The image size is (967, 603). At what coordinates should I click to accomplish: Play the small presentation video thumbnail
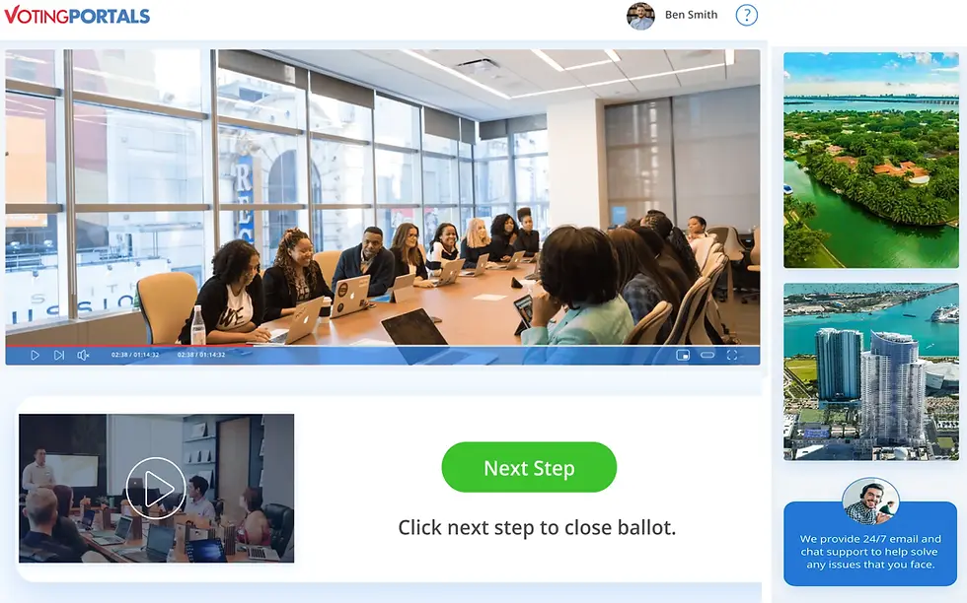click(156, 488)
